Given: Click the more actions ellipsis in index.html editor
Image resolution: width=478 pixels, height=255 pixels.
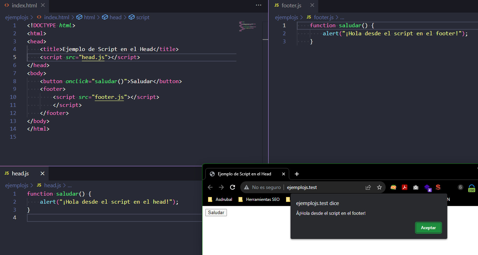Looking at the screenshot, I should point(258,5).
